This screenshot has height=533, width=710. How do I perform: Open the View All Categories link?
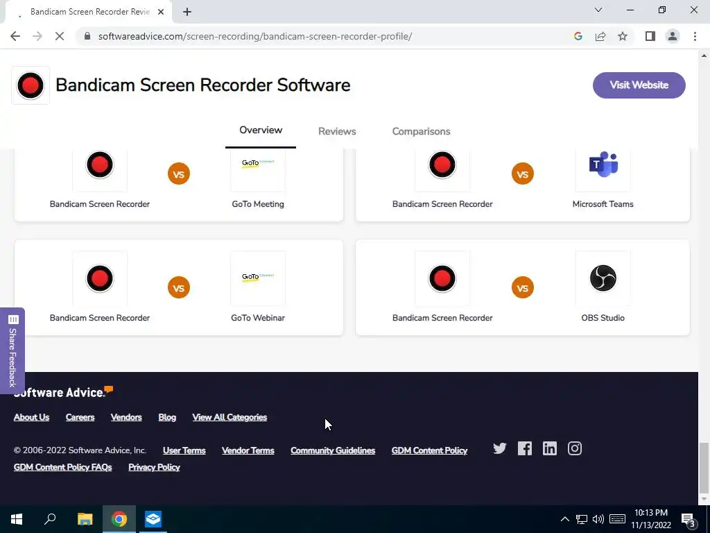point(230,417)
